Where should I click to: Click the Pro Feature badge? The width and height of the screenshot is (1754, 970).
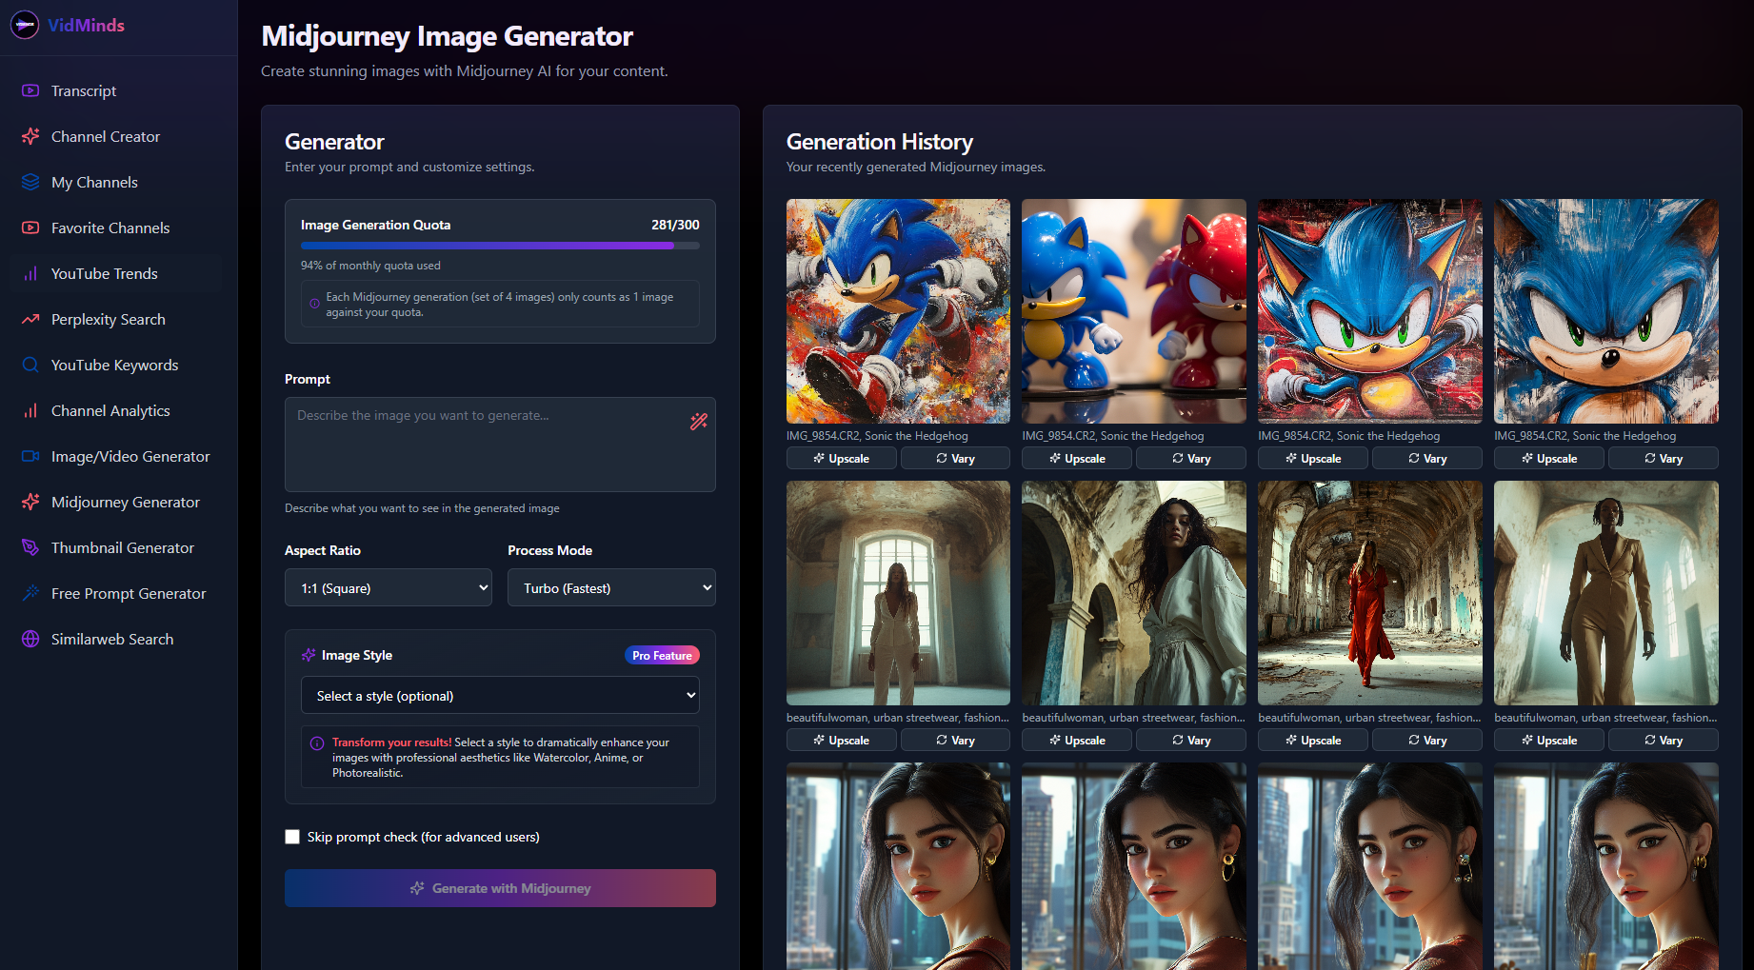[x=662, y=655]
